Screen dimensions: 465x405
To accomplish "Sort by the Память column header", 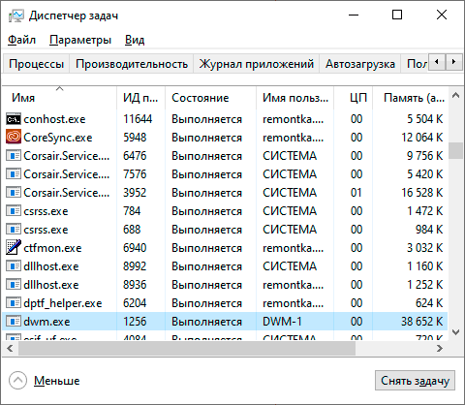I will (410, 98).
